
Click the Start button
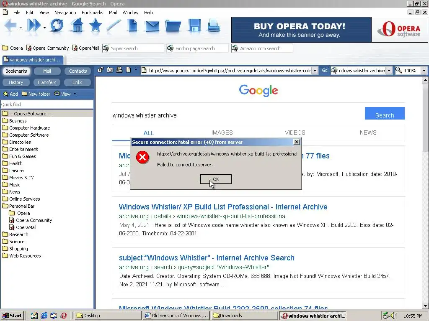tap(12, 316)
